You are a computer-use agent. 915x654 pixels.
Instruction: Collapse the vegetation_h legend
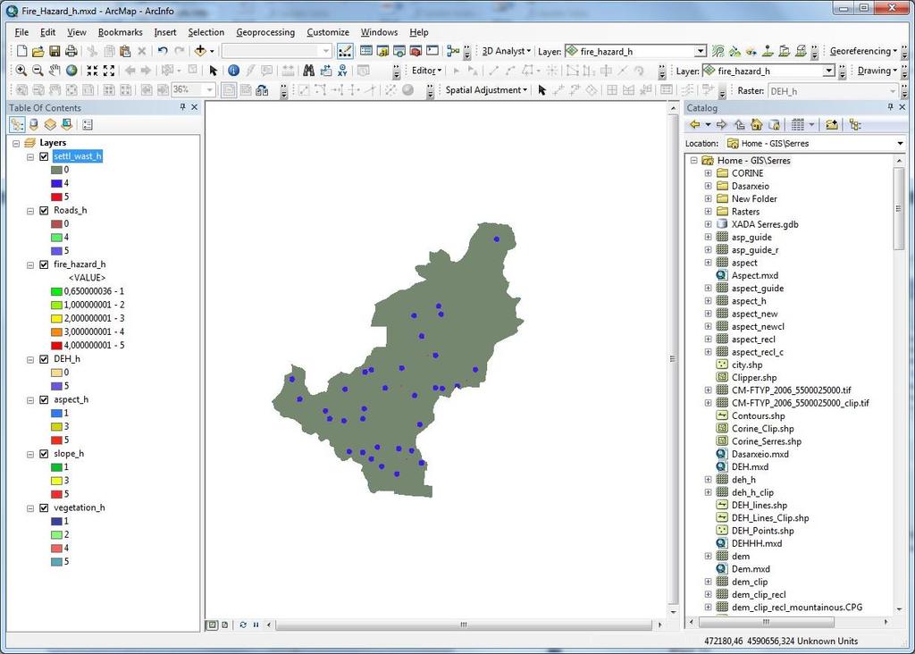[x=30, y=508]
